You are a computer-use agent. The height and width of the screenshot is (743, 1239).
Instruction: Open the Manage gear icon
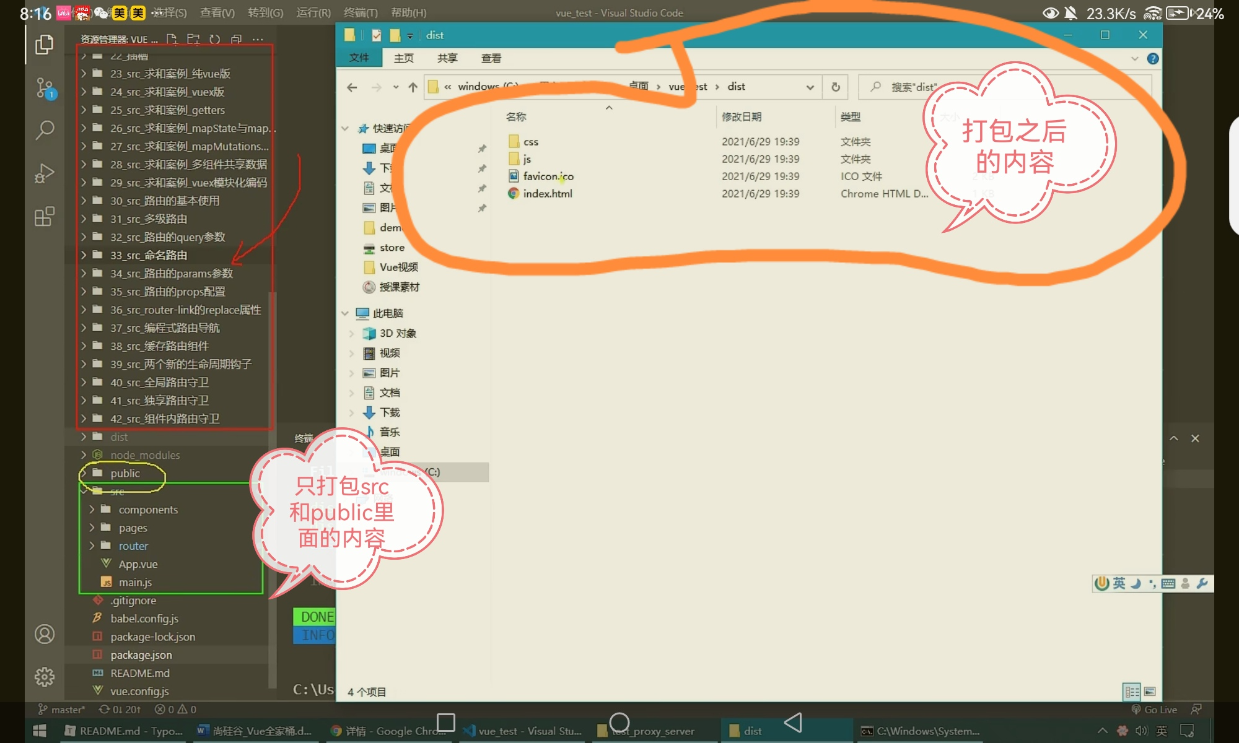point(44,677)
